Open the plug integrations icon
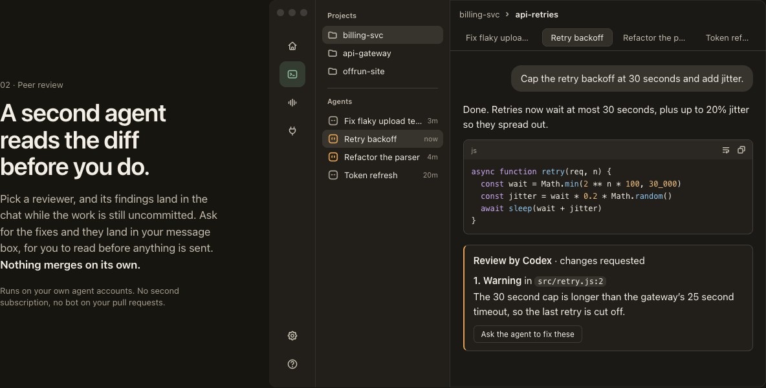Viewport: 766px width, 388px height. point(292,130)
